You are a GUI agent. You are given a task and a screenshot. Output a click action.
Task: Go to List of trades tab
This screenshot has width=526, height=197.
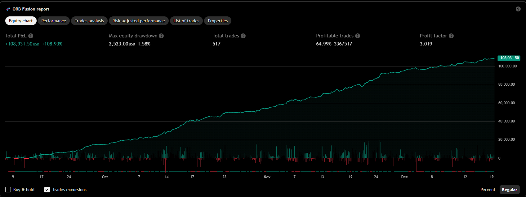click(x=186, y=21)
